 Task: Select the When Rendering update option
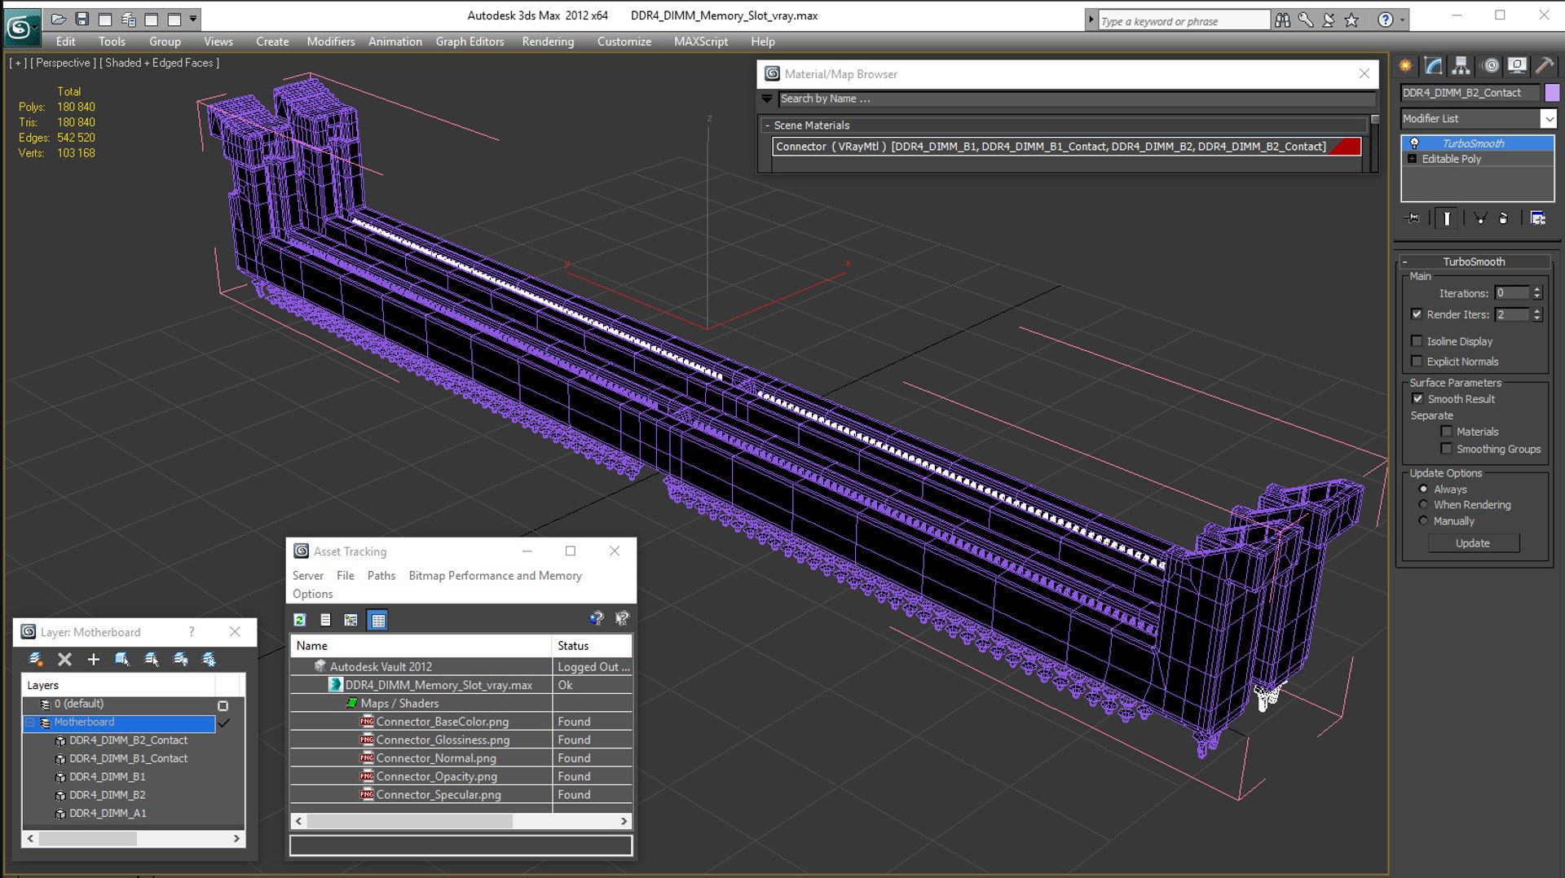point(1423,505)
